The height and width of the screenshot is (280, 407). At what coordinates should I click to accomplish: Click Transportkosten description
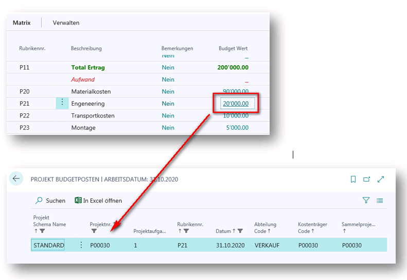[x=93, y=116]
